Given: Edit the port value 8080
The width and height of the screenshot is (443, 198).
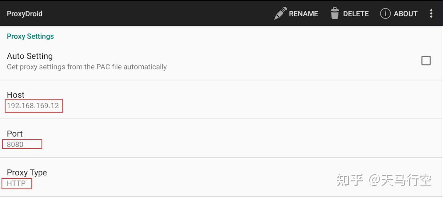Looking at the screenshot, I should pyautogui.click(x=15, y=145).
